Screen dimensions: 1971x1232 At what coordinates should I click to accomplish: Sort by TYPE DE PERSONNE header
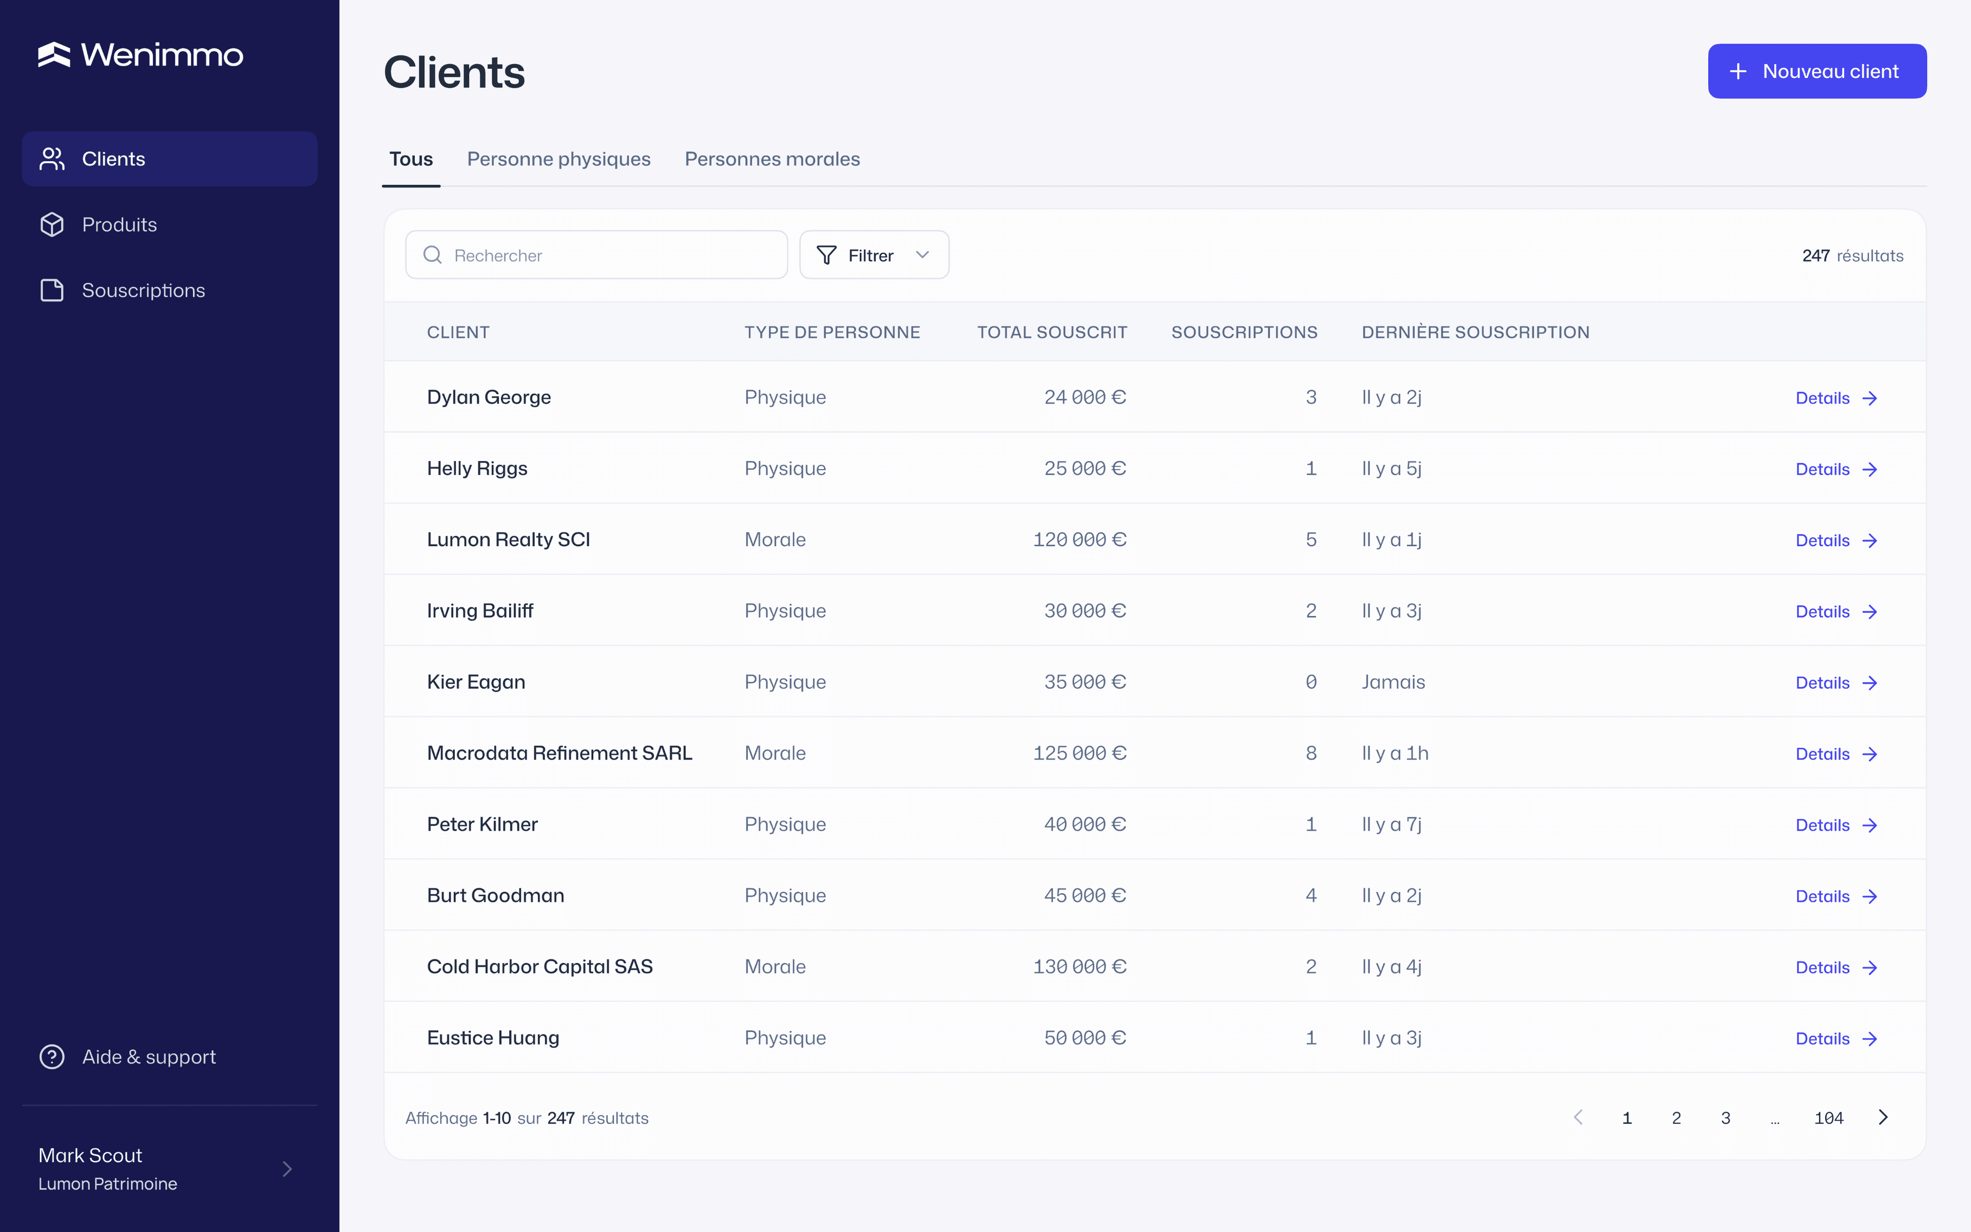pos(832,333)
